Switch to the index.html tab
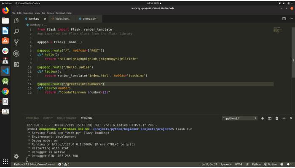Screen dimensions: 295x168 [x=62, y=18]
